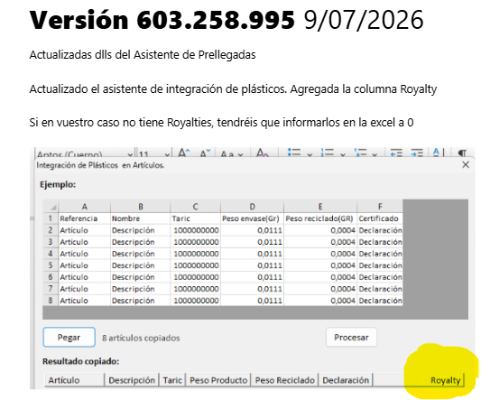Click the Pegar button
The image size is (481, 400).
pyautogui.click(x=69, y=337)
